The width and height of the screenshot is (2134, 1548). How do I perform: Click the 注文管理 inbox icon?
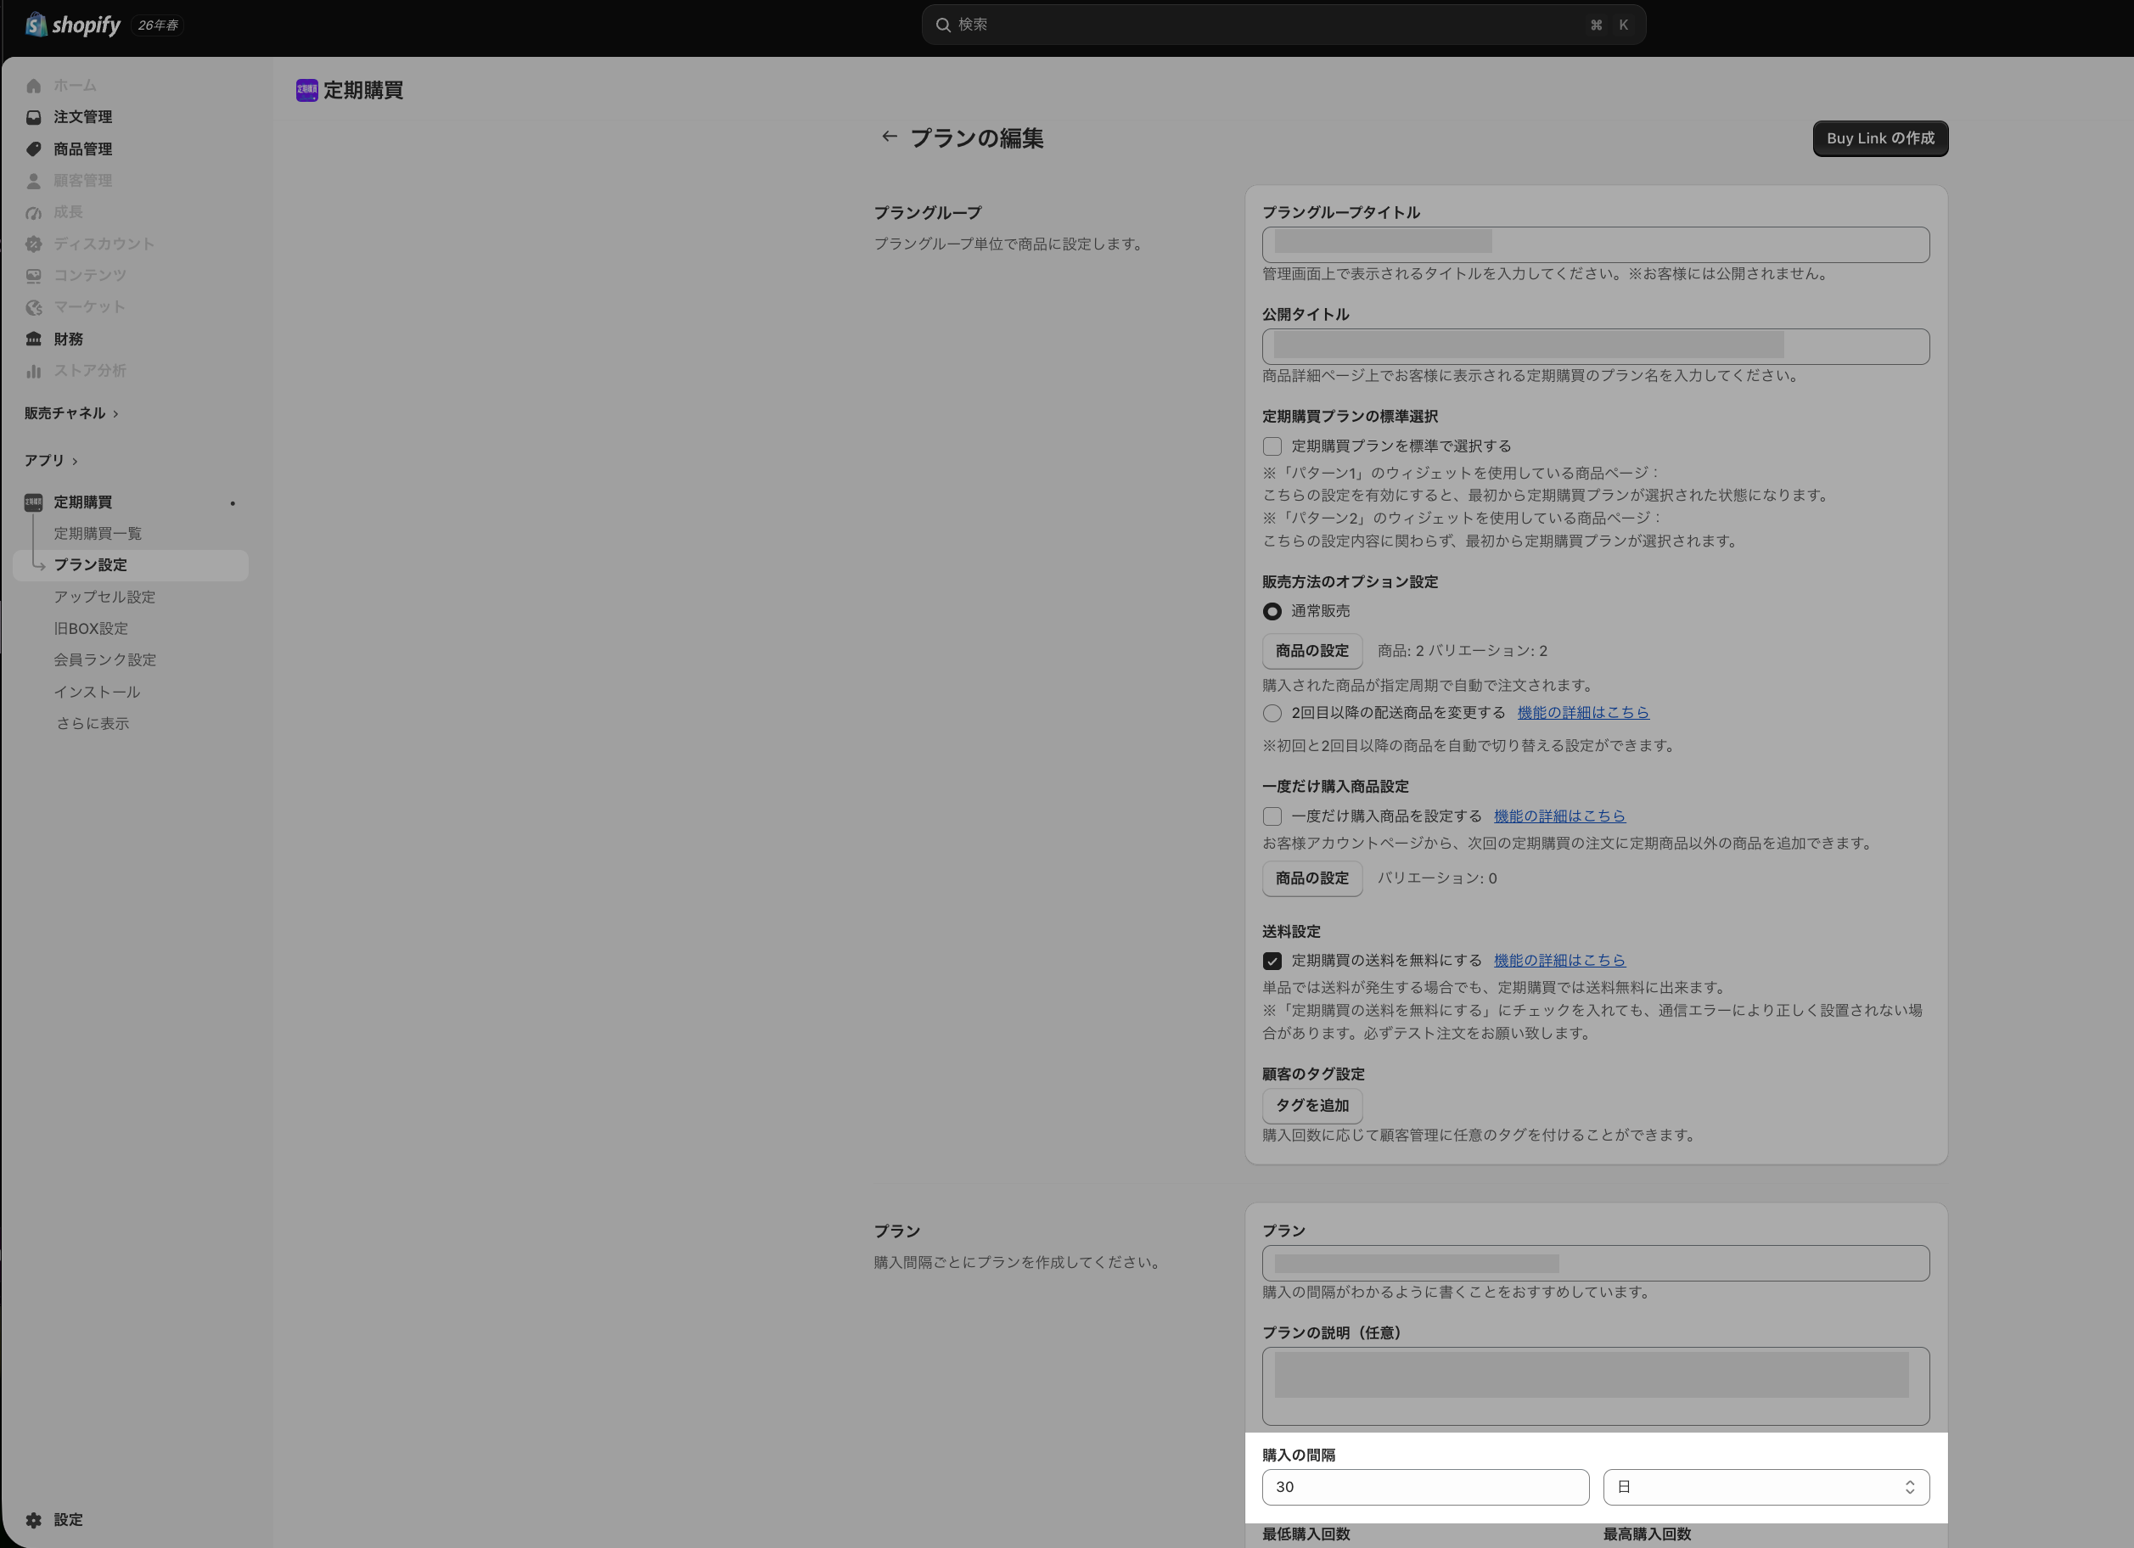(34, 118)
